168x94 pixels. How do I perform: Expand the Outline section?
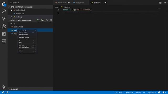tap(9, 89)
